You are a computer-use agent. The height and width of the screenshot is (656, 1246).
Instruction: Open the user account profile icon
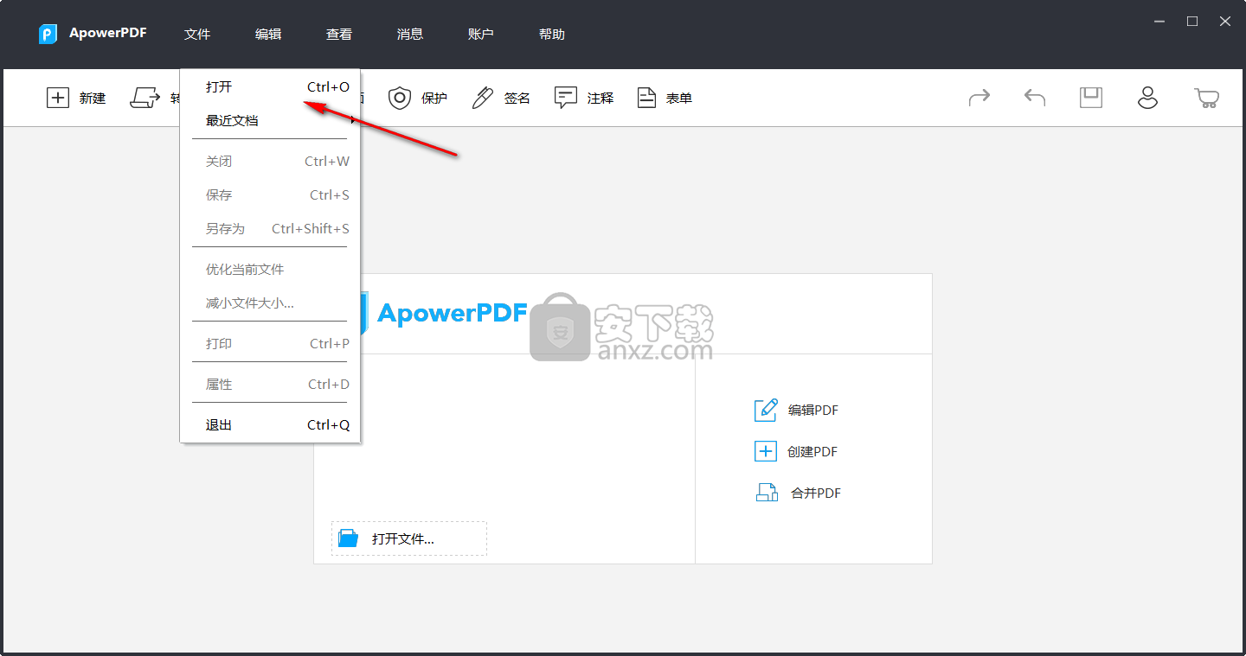[x=1147, y=98]
